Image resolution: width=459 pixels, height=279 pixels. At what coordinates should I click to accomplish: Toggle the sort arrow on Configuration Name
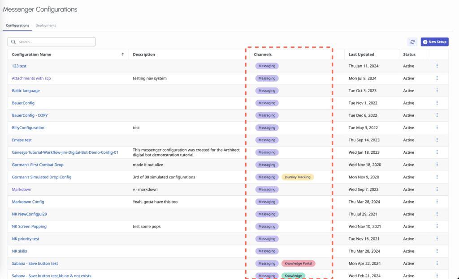pos(122,54)
